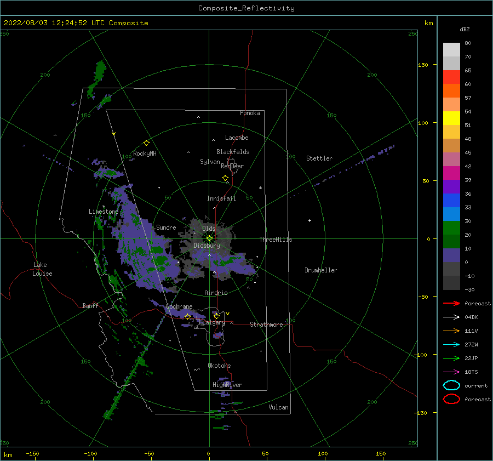Pick the slate purple 0-10 dBZ swatch
The height and width of the screenshot is (461, 493).
(451, 255)
